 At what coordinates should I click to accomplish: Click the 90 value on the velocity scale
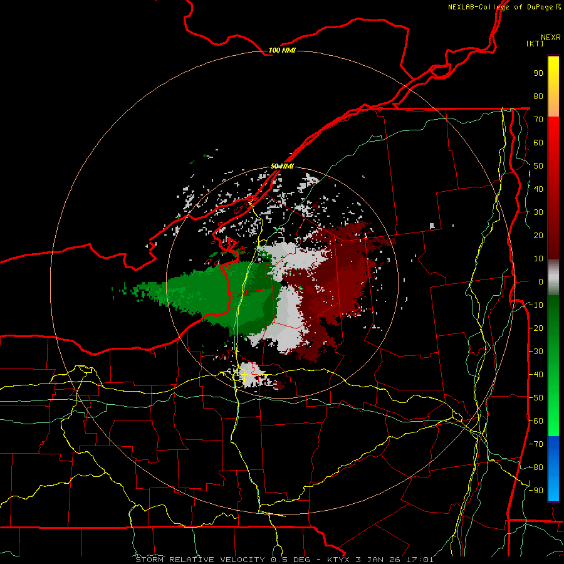[538, 73]
